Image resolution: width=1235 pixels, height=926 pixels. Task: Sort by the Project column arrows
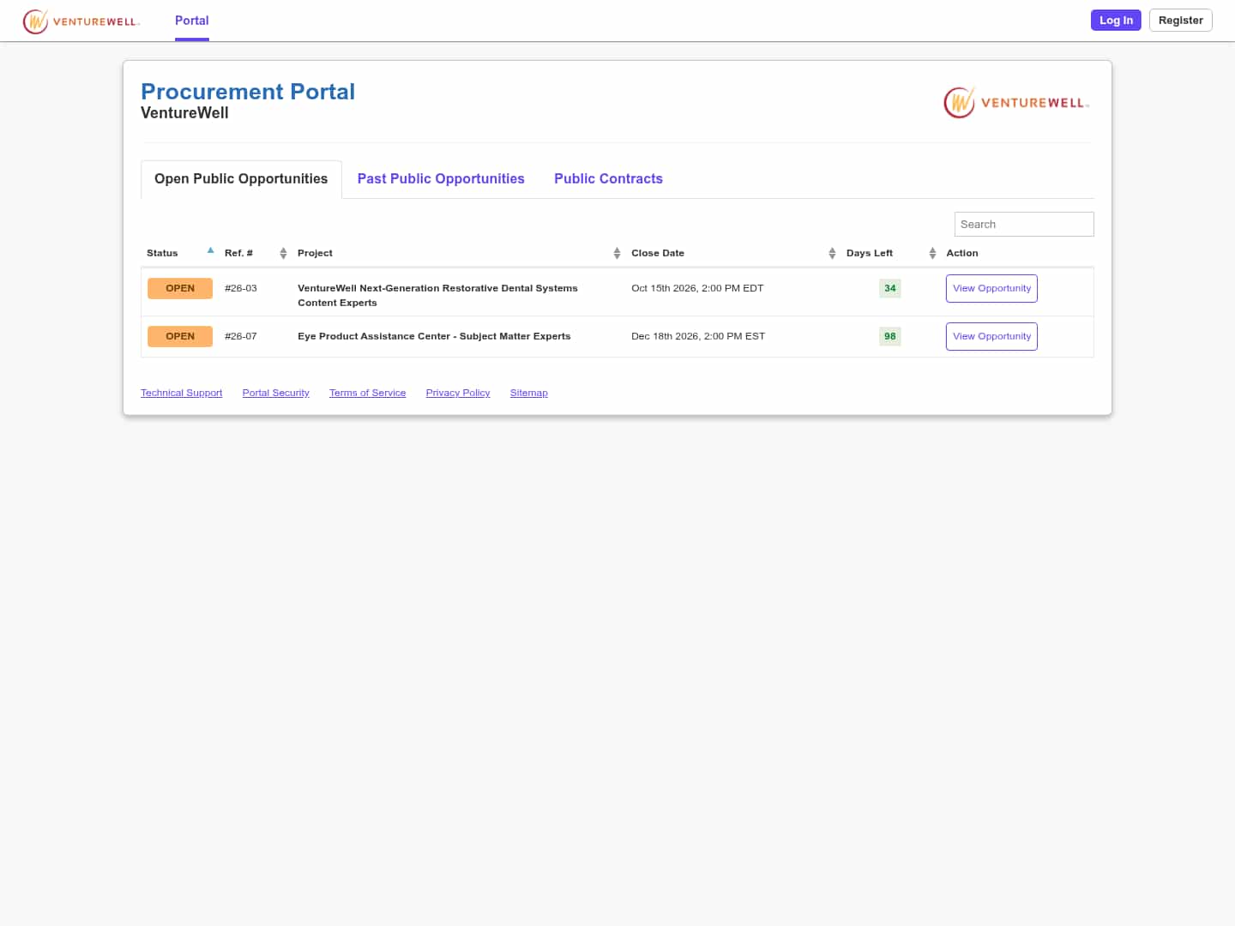tap(617, 253)
